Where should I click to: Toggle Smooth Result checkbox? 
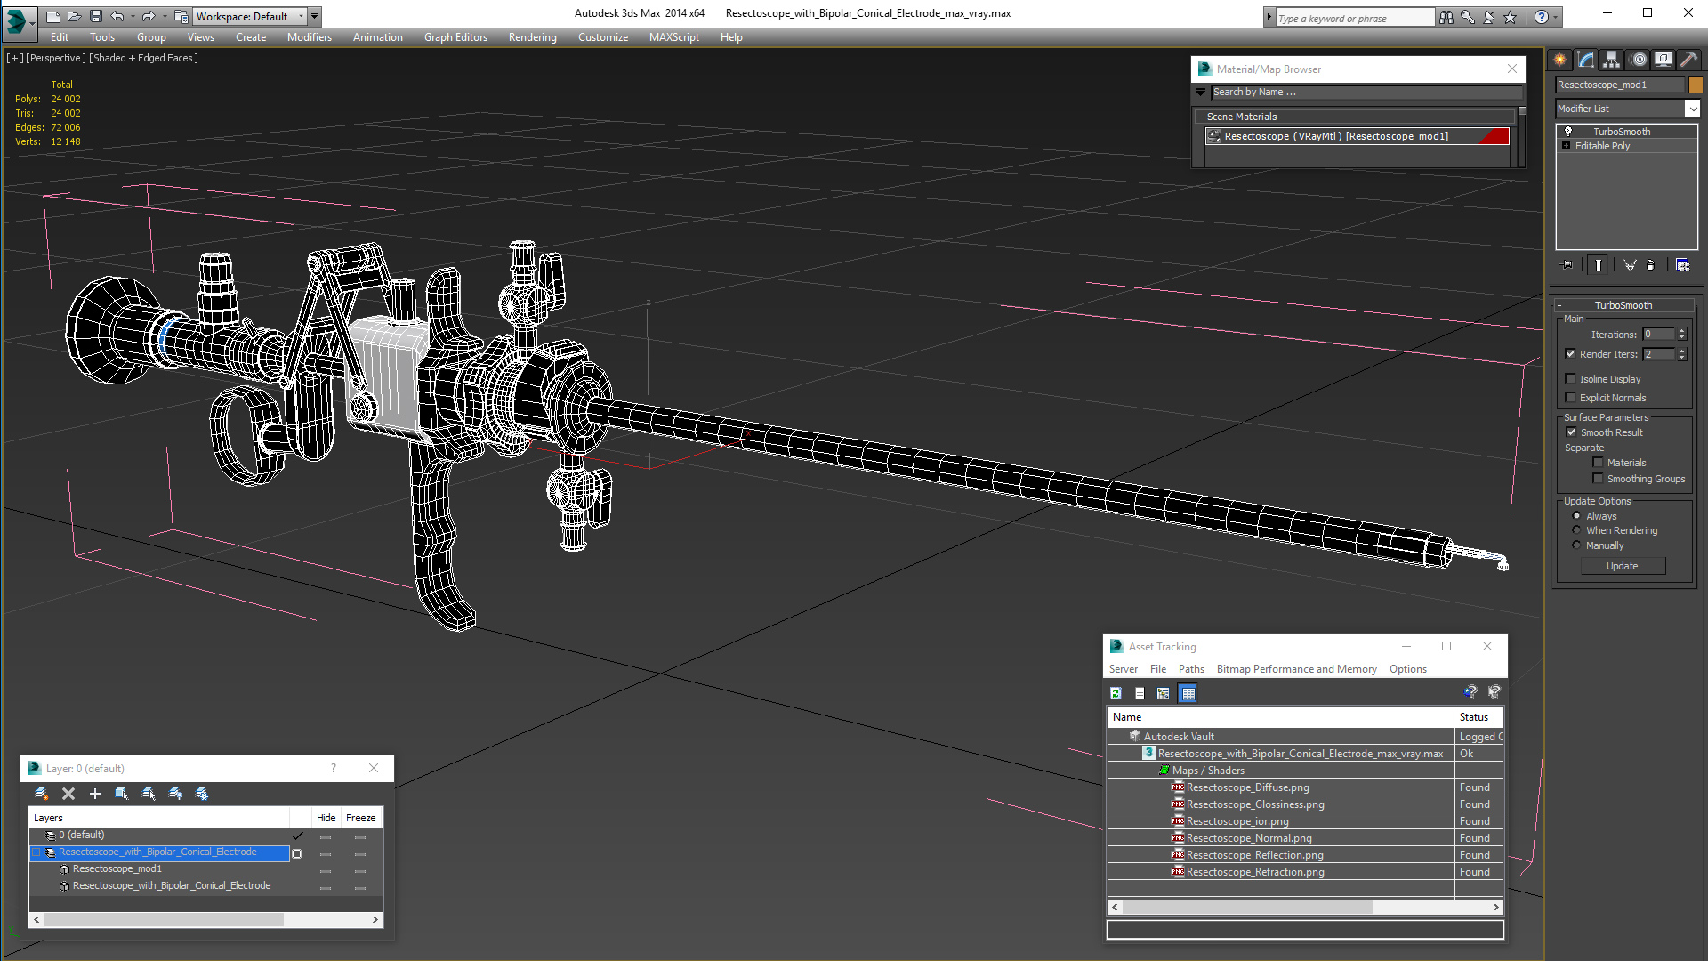pyautogui.click(x=1571, y=432)
